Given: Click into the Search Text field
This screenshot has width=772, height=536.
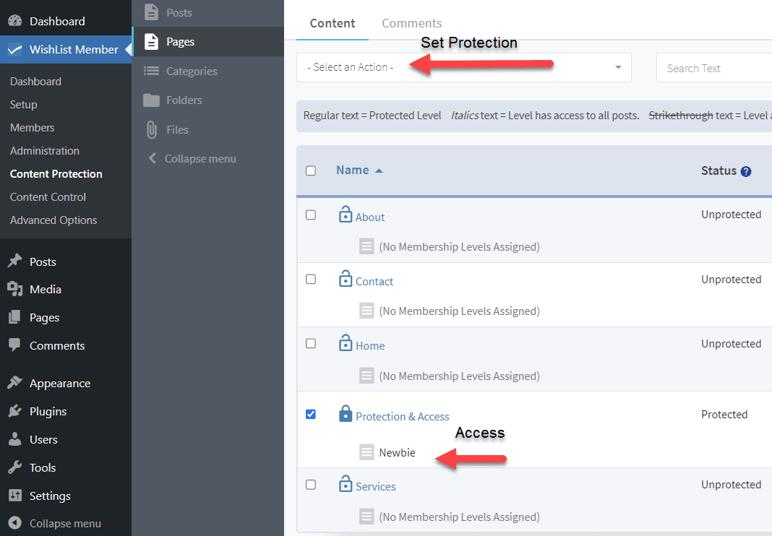Looking at the screenshot, I should [714, 68].
